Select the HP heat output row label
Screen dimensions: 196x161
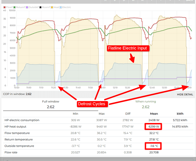pyautogui.click(x=15, y=127)
